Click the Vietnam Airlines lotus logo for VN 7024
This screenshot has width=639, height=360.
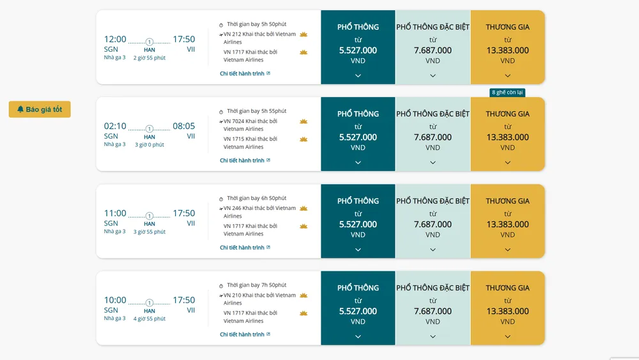304,121
